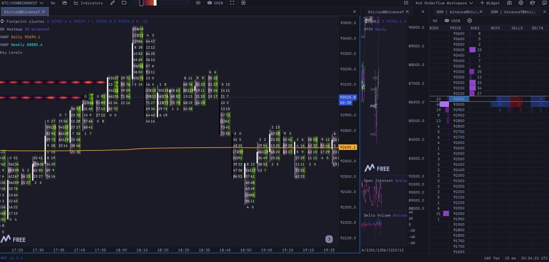Click the left handle of heatmap gradient
The image size is (549, 262).
141,3
